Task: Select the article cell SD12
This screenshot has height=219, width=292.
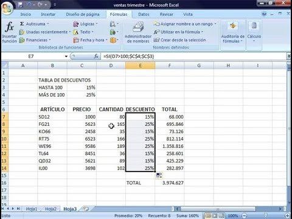Action: point(52,117)
